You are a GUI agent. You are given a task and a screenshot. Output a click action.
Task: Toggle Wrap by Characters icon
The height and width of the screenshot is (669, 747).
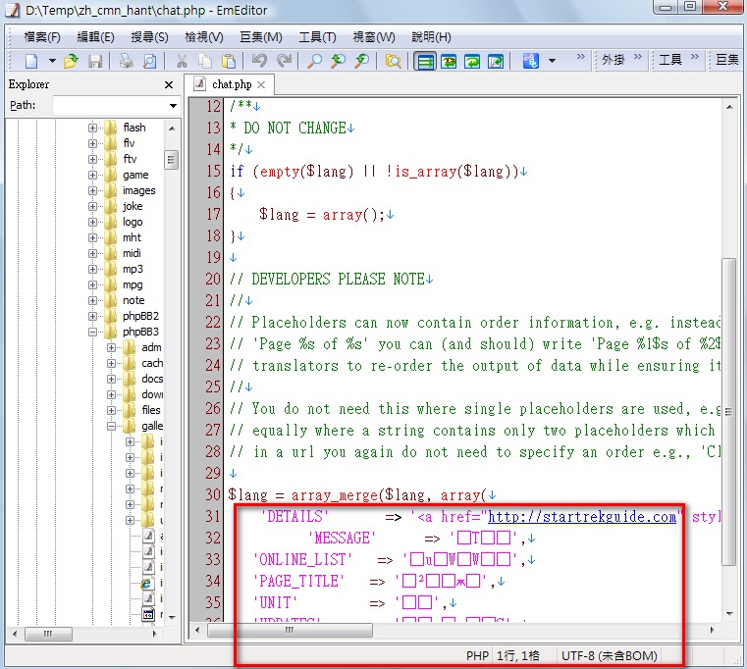click(449, 62)
